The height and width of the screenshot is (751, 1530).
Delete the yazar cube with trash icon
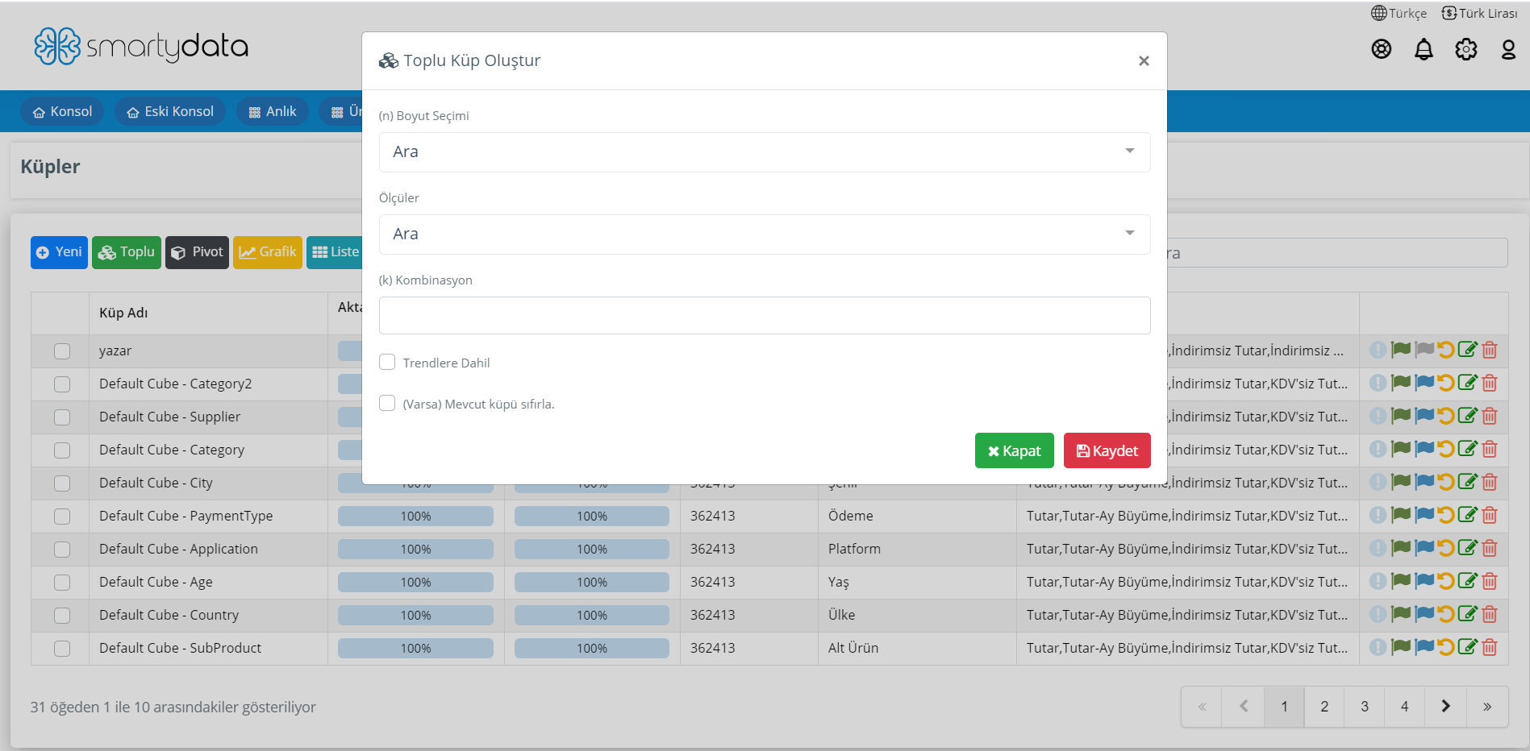coord(1490,350)
